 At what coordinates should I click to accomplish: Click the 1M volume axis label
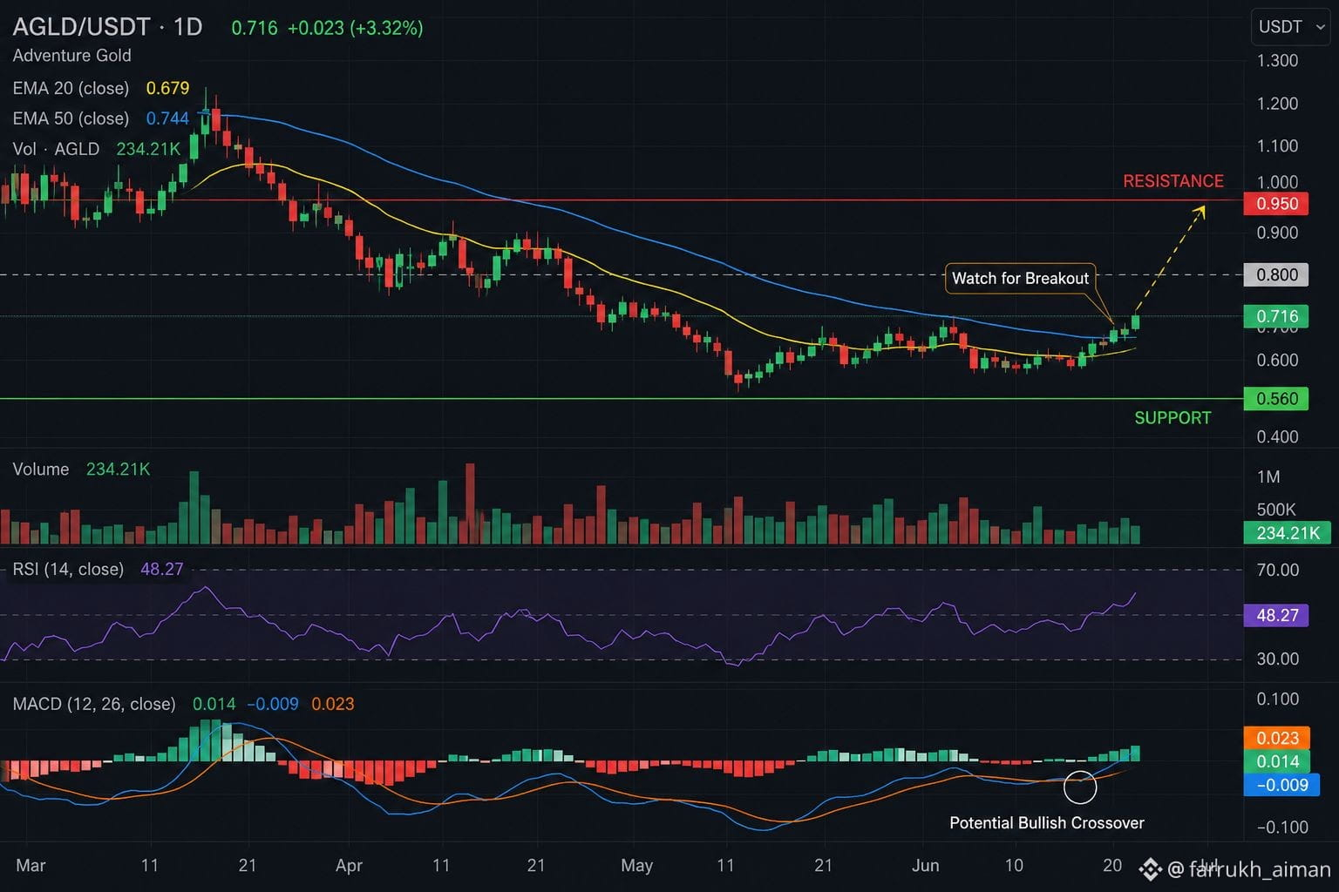(x=1268, y=477)
